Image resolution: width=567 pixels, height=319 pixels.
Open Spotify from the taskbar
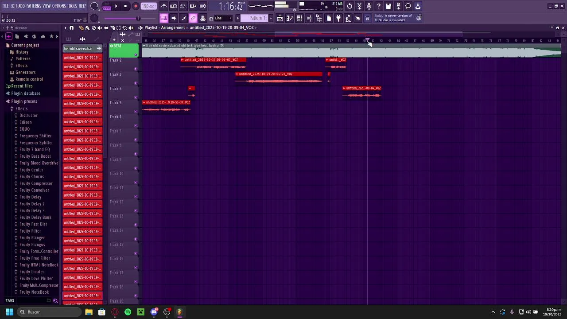tap(128, 312)
